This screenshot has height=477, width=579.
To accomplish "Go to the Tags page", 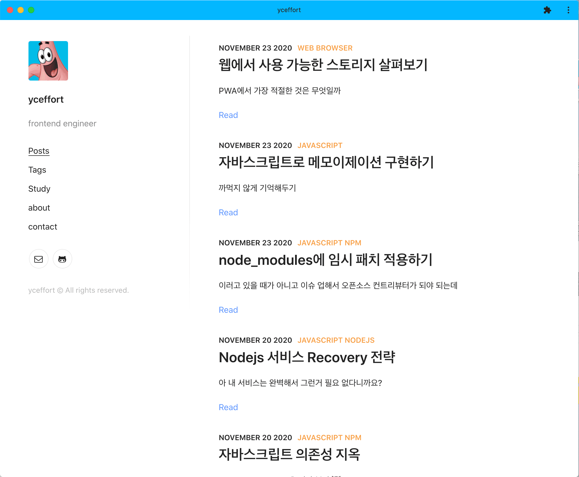I will 37,170.
